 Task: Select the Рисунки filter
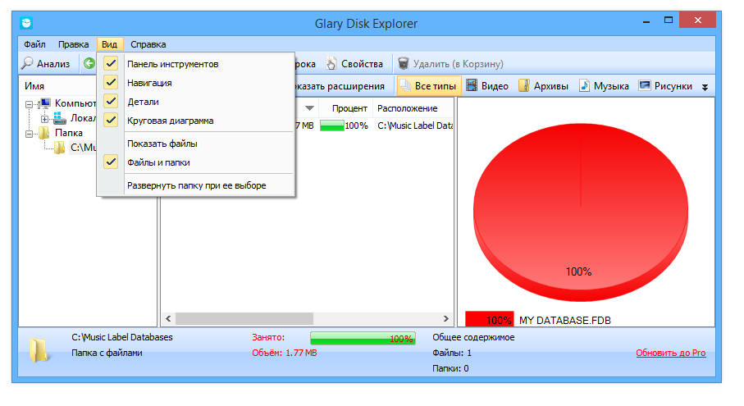665,86
